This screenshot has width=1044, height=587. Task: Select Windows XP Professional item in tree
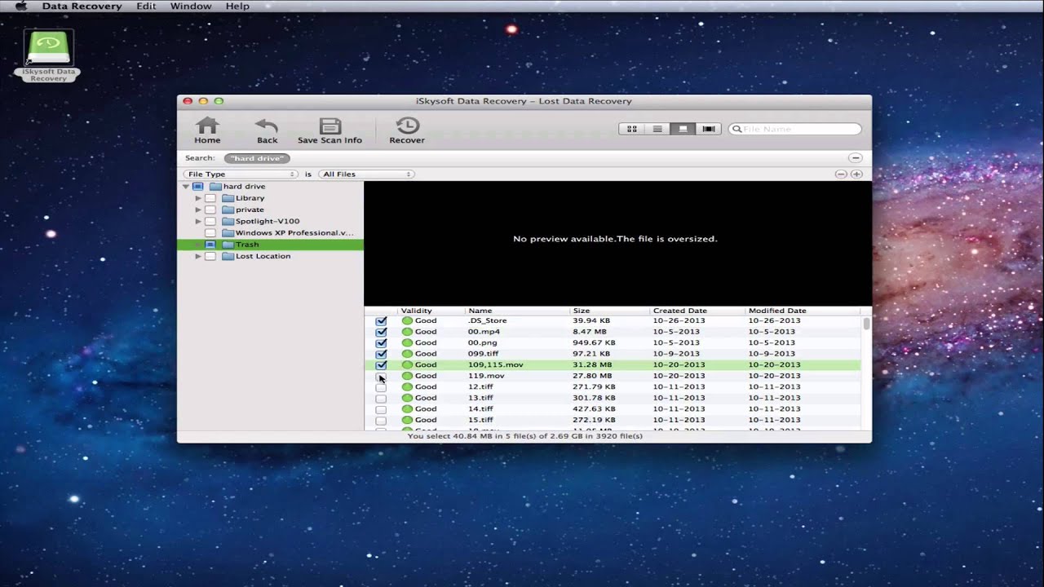pos(294,233)
